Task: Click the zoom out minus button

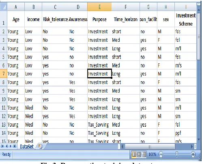Action: pyautogui.click(x=161, y=154)
